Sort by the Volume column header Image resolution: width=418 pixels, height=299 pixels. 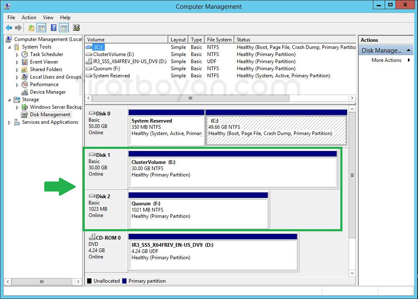pos(127,39)
